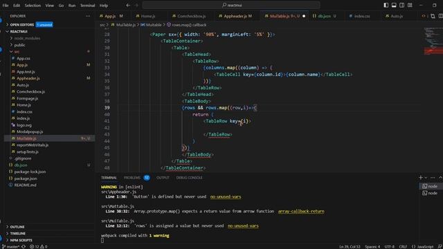Click the package.json braces icon

[x=11, y=178]
